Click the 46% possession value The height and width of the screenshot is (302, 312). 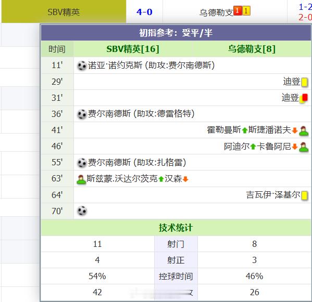tap(254, 276)
